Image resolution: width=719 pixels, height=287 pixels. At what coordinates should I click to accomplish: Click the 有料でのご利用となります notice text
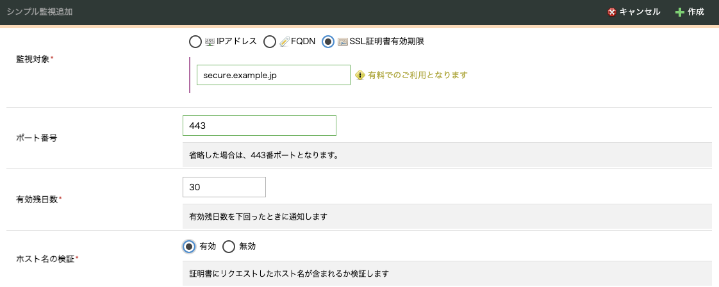[x=418, y=75]
